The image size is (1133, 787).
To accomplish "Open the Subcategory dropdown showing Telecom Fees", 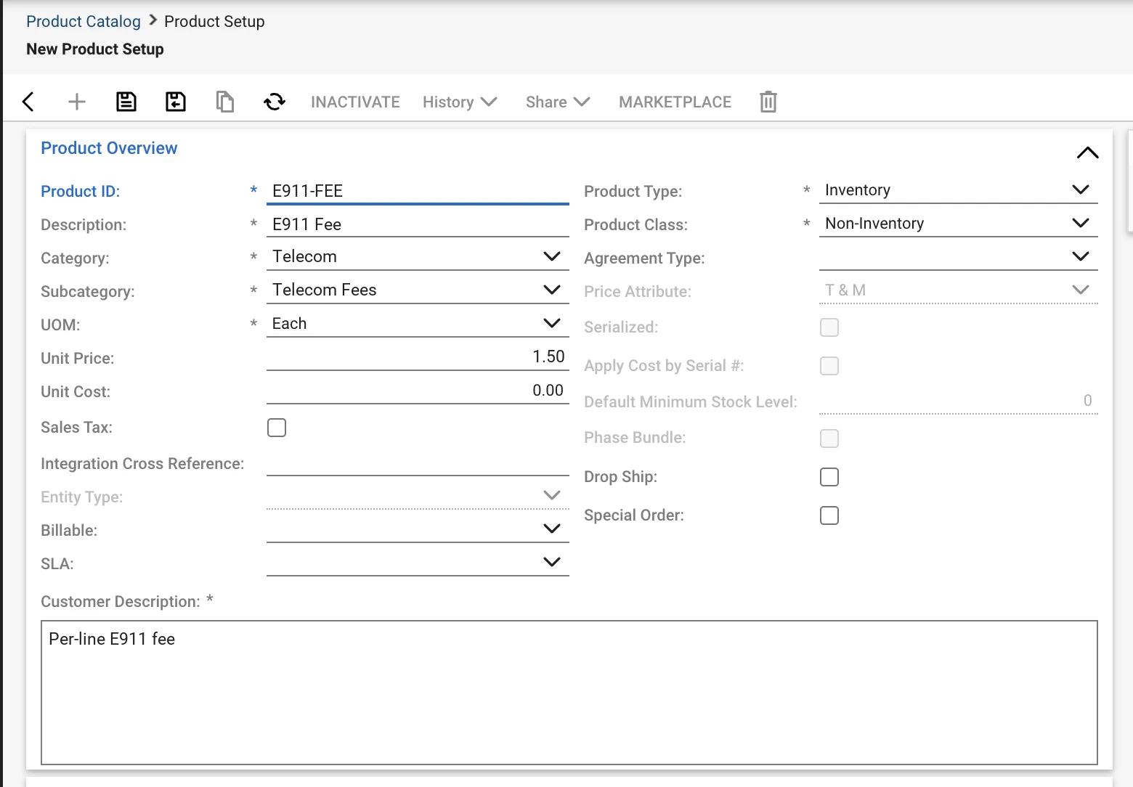I will (x=418, y=290).
